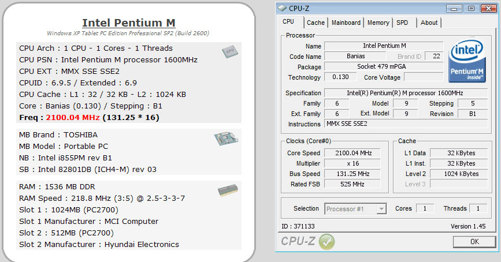The image size is (501, 262).
Task: Select the SPD tab
Action: tap(402, 23)
